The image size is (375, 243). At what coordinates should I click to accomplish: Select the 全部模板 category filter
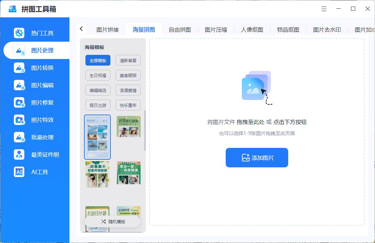(x=98, y=60)
